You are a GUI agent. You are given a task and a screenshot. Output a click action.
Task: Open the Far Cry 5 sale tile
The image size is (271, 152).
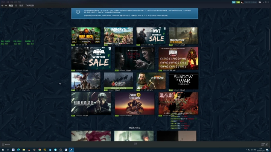(x=119, y=36)
